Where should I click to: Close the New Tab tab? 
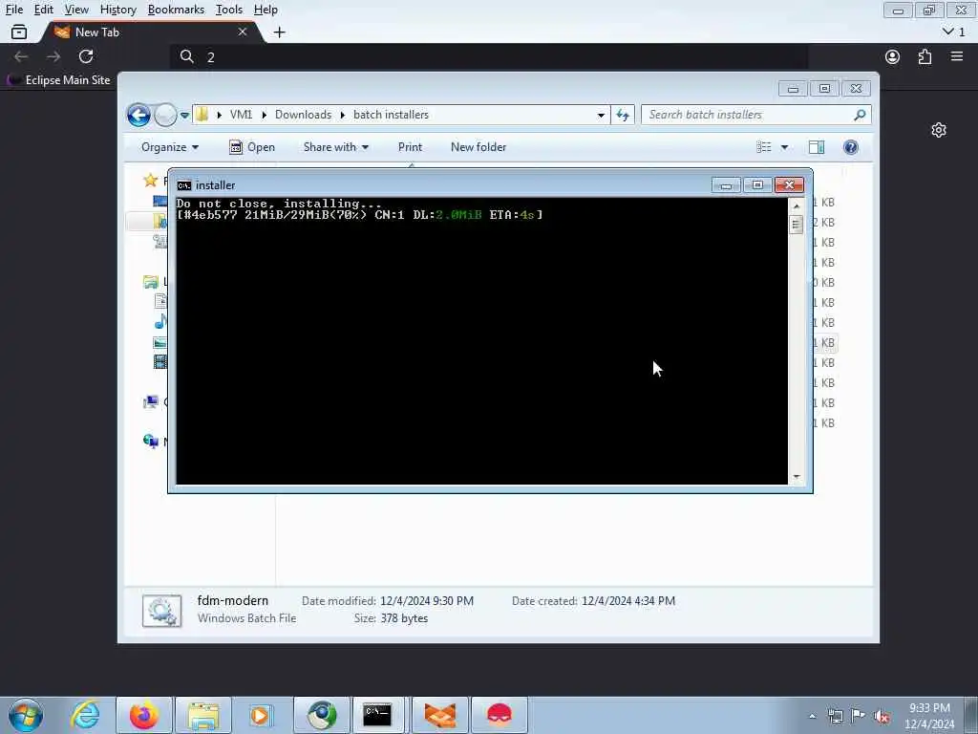click(x=243, y=32)
